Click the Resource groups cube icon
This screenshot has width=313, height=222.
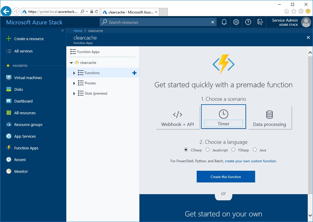8,124
